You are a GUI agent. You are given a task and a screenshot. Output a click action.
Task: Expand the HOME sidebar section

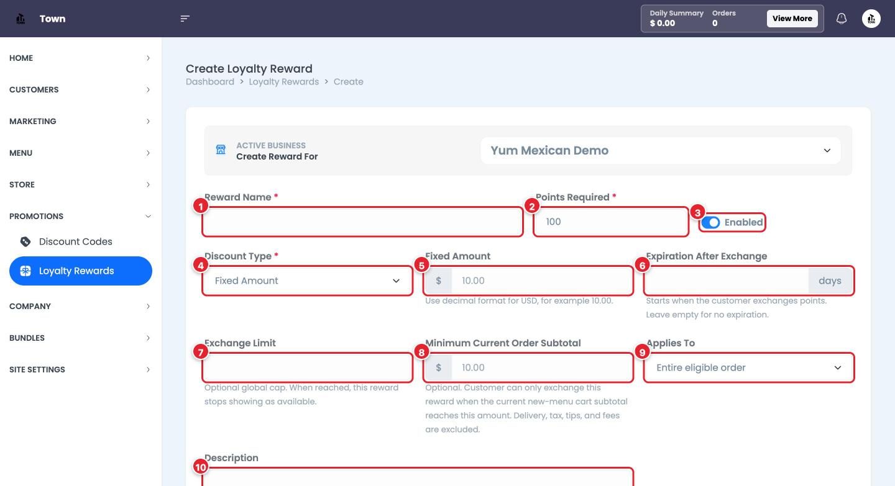coord(80,58)
